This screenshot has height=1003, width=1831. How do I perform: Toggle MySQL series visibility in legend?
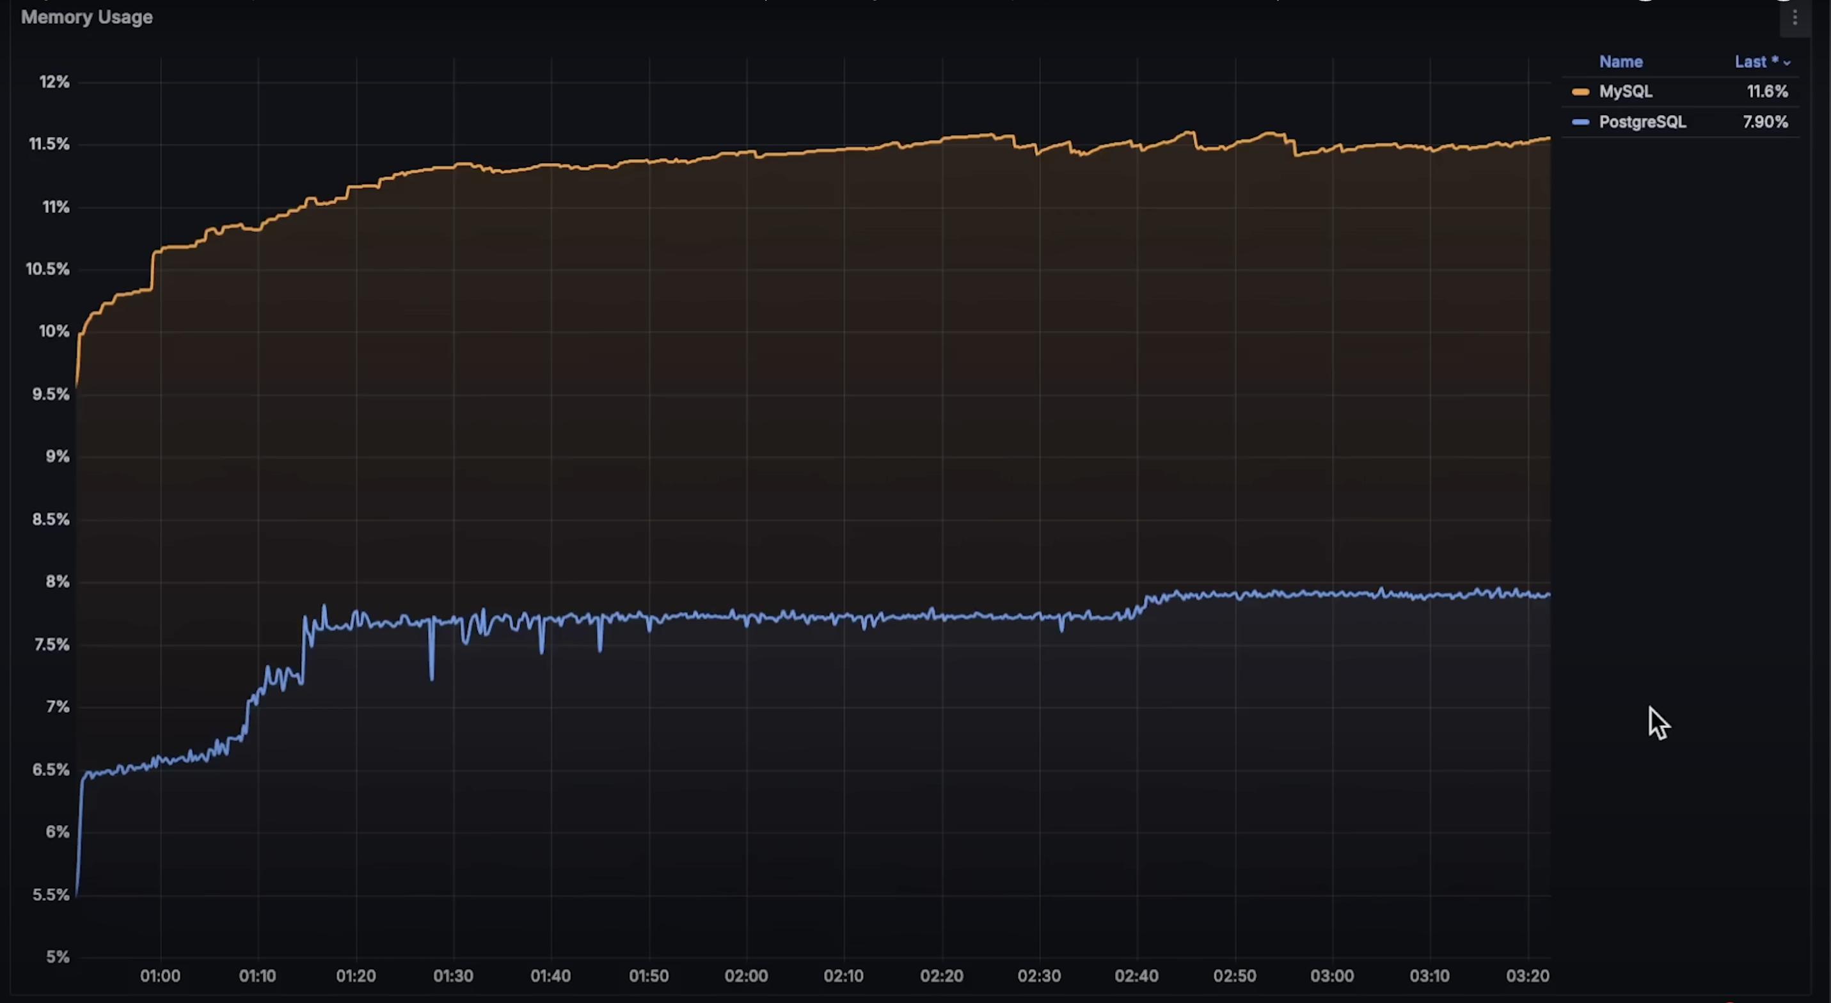click(x=1625, y=91)
